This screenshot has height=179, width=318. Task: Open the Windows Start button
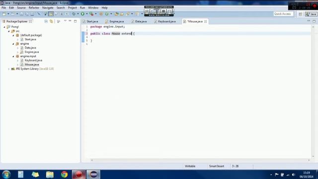coord(6,175)
